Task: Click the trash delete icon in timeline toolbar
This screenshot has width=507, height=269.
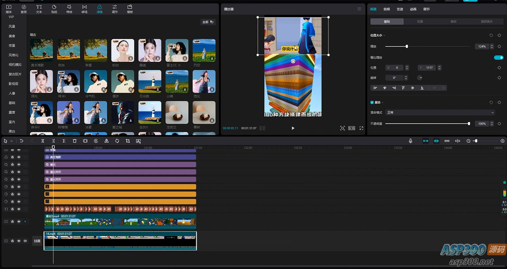Action: click(75, 141)
